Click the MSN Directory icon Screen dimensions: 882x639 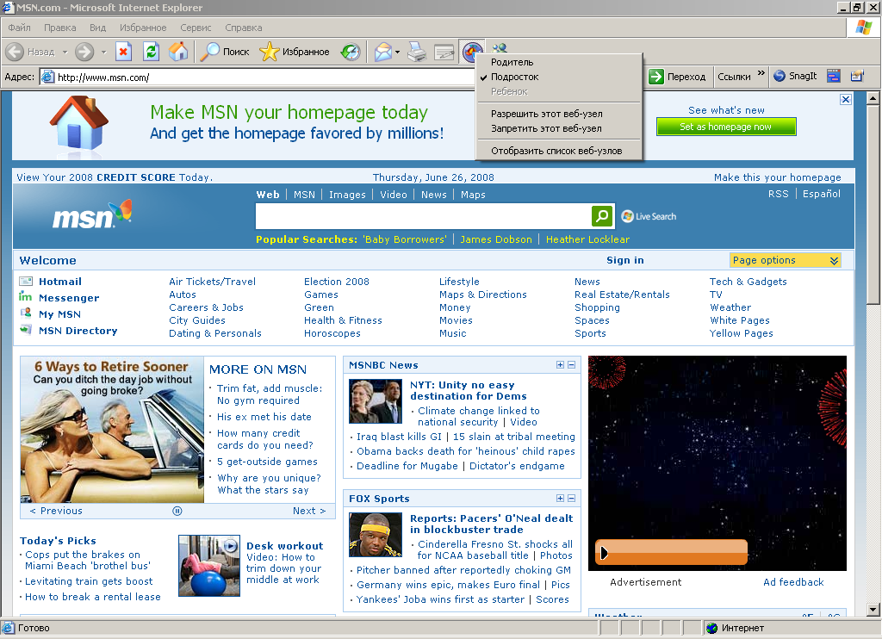(x=25, y=329)
